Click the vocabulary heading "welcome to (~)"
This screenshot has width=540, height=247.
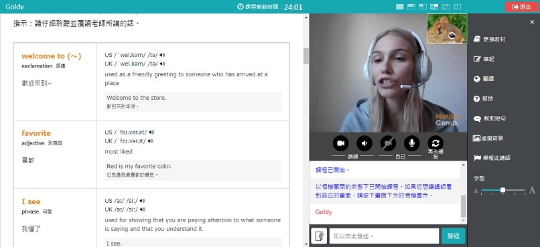click(52, 56)
